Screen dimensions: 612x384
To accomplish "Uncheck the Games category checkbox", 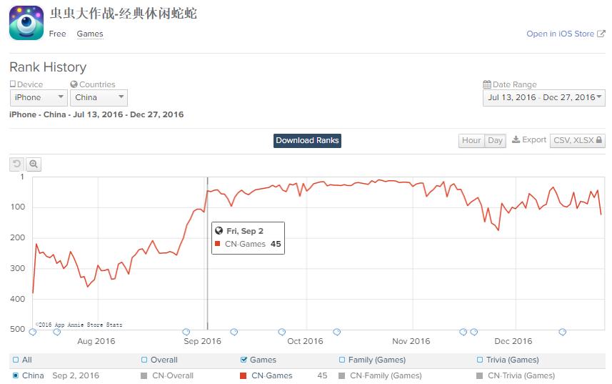I will click(x=244, y=360).
